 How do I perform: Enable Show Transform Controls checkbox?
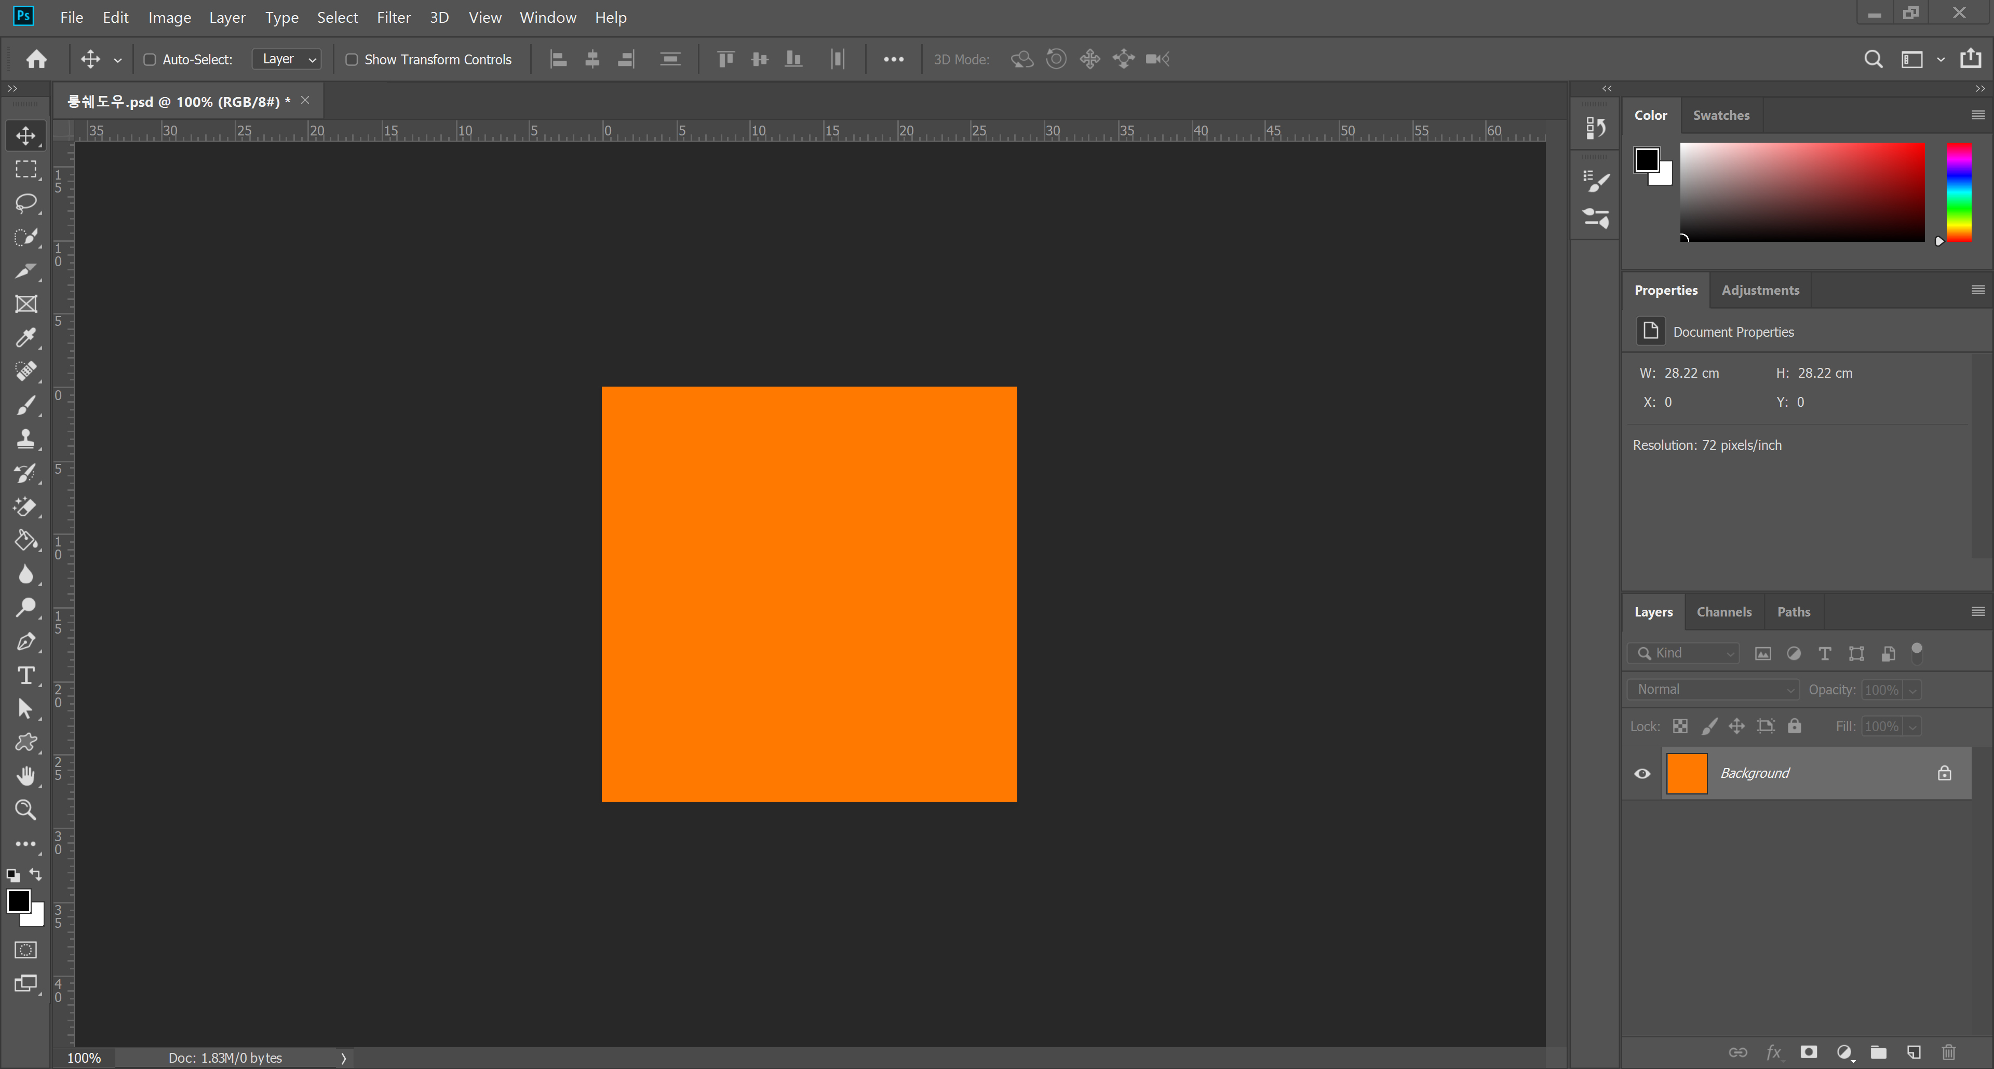tap(352, 60)
